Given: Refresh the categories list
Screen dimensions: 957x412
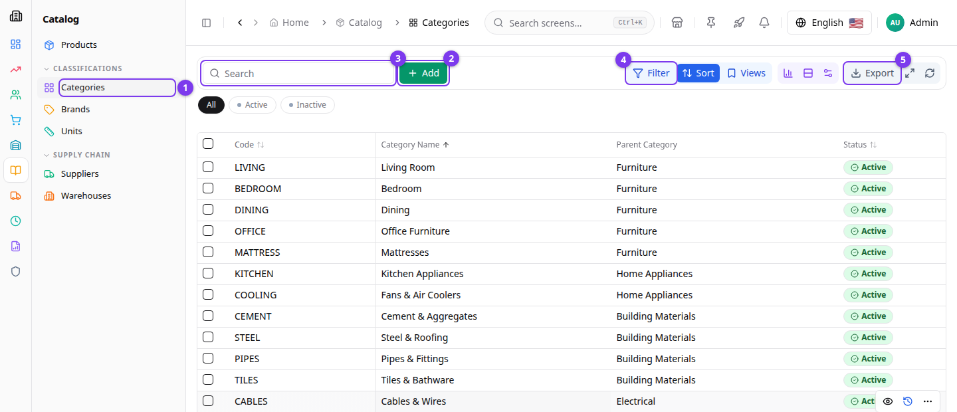Looking at the screenshot, I should [930, 73].
